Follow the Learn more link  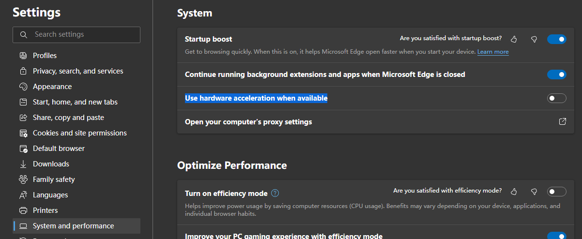pyautogui.click(x=493, y=52)
